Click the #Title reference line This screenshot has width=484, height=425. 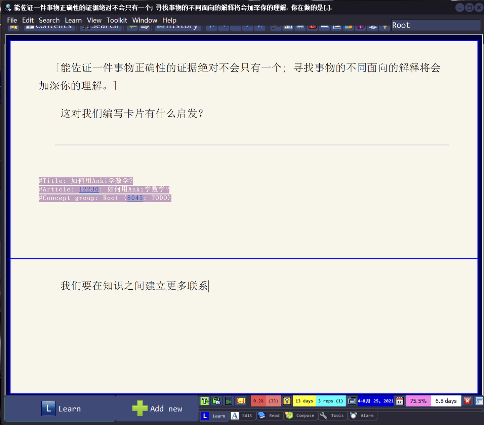(x=86, y=181)
